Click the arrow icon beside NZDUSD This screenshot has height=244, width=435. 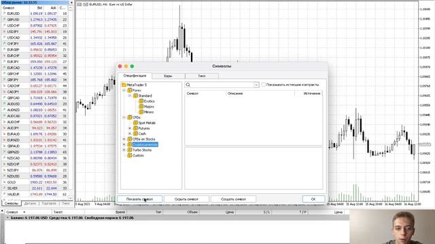click(x=4, y=176)
